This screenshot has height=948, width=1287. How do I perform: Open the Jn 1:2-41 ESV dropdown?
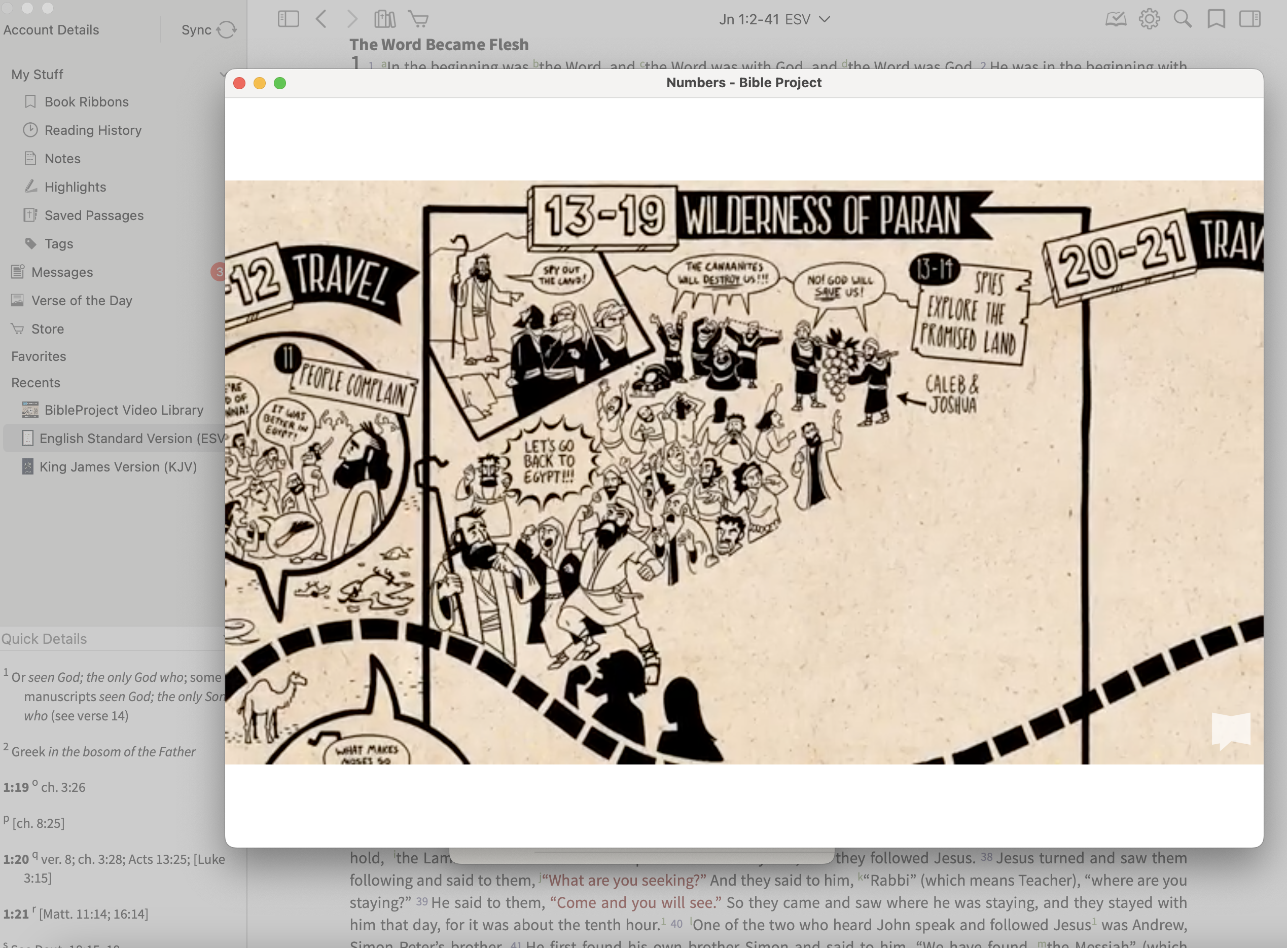[773, 19]
